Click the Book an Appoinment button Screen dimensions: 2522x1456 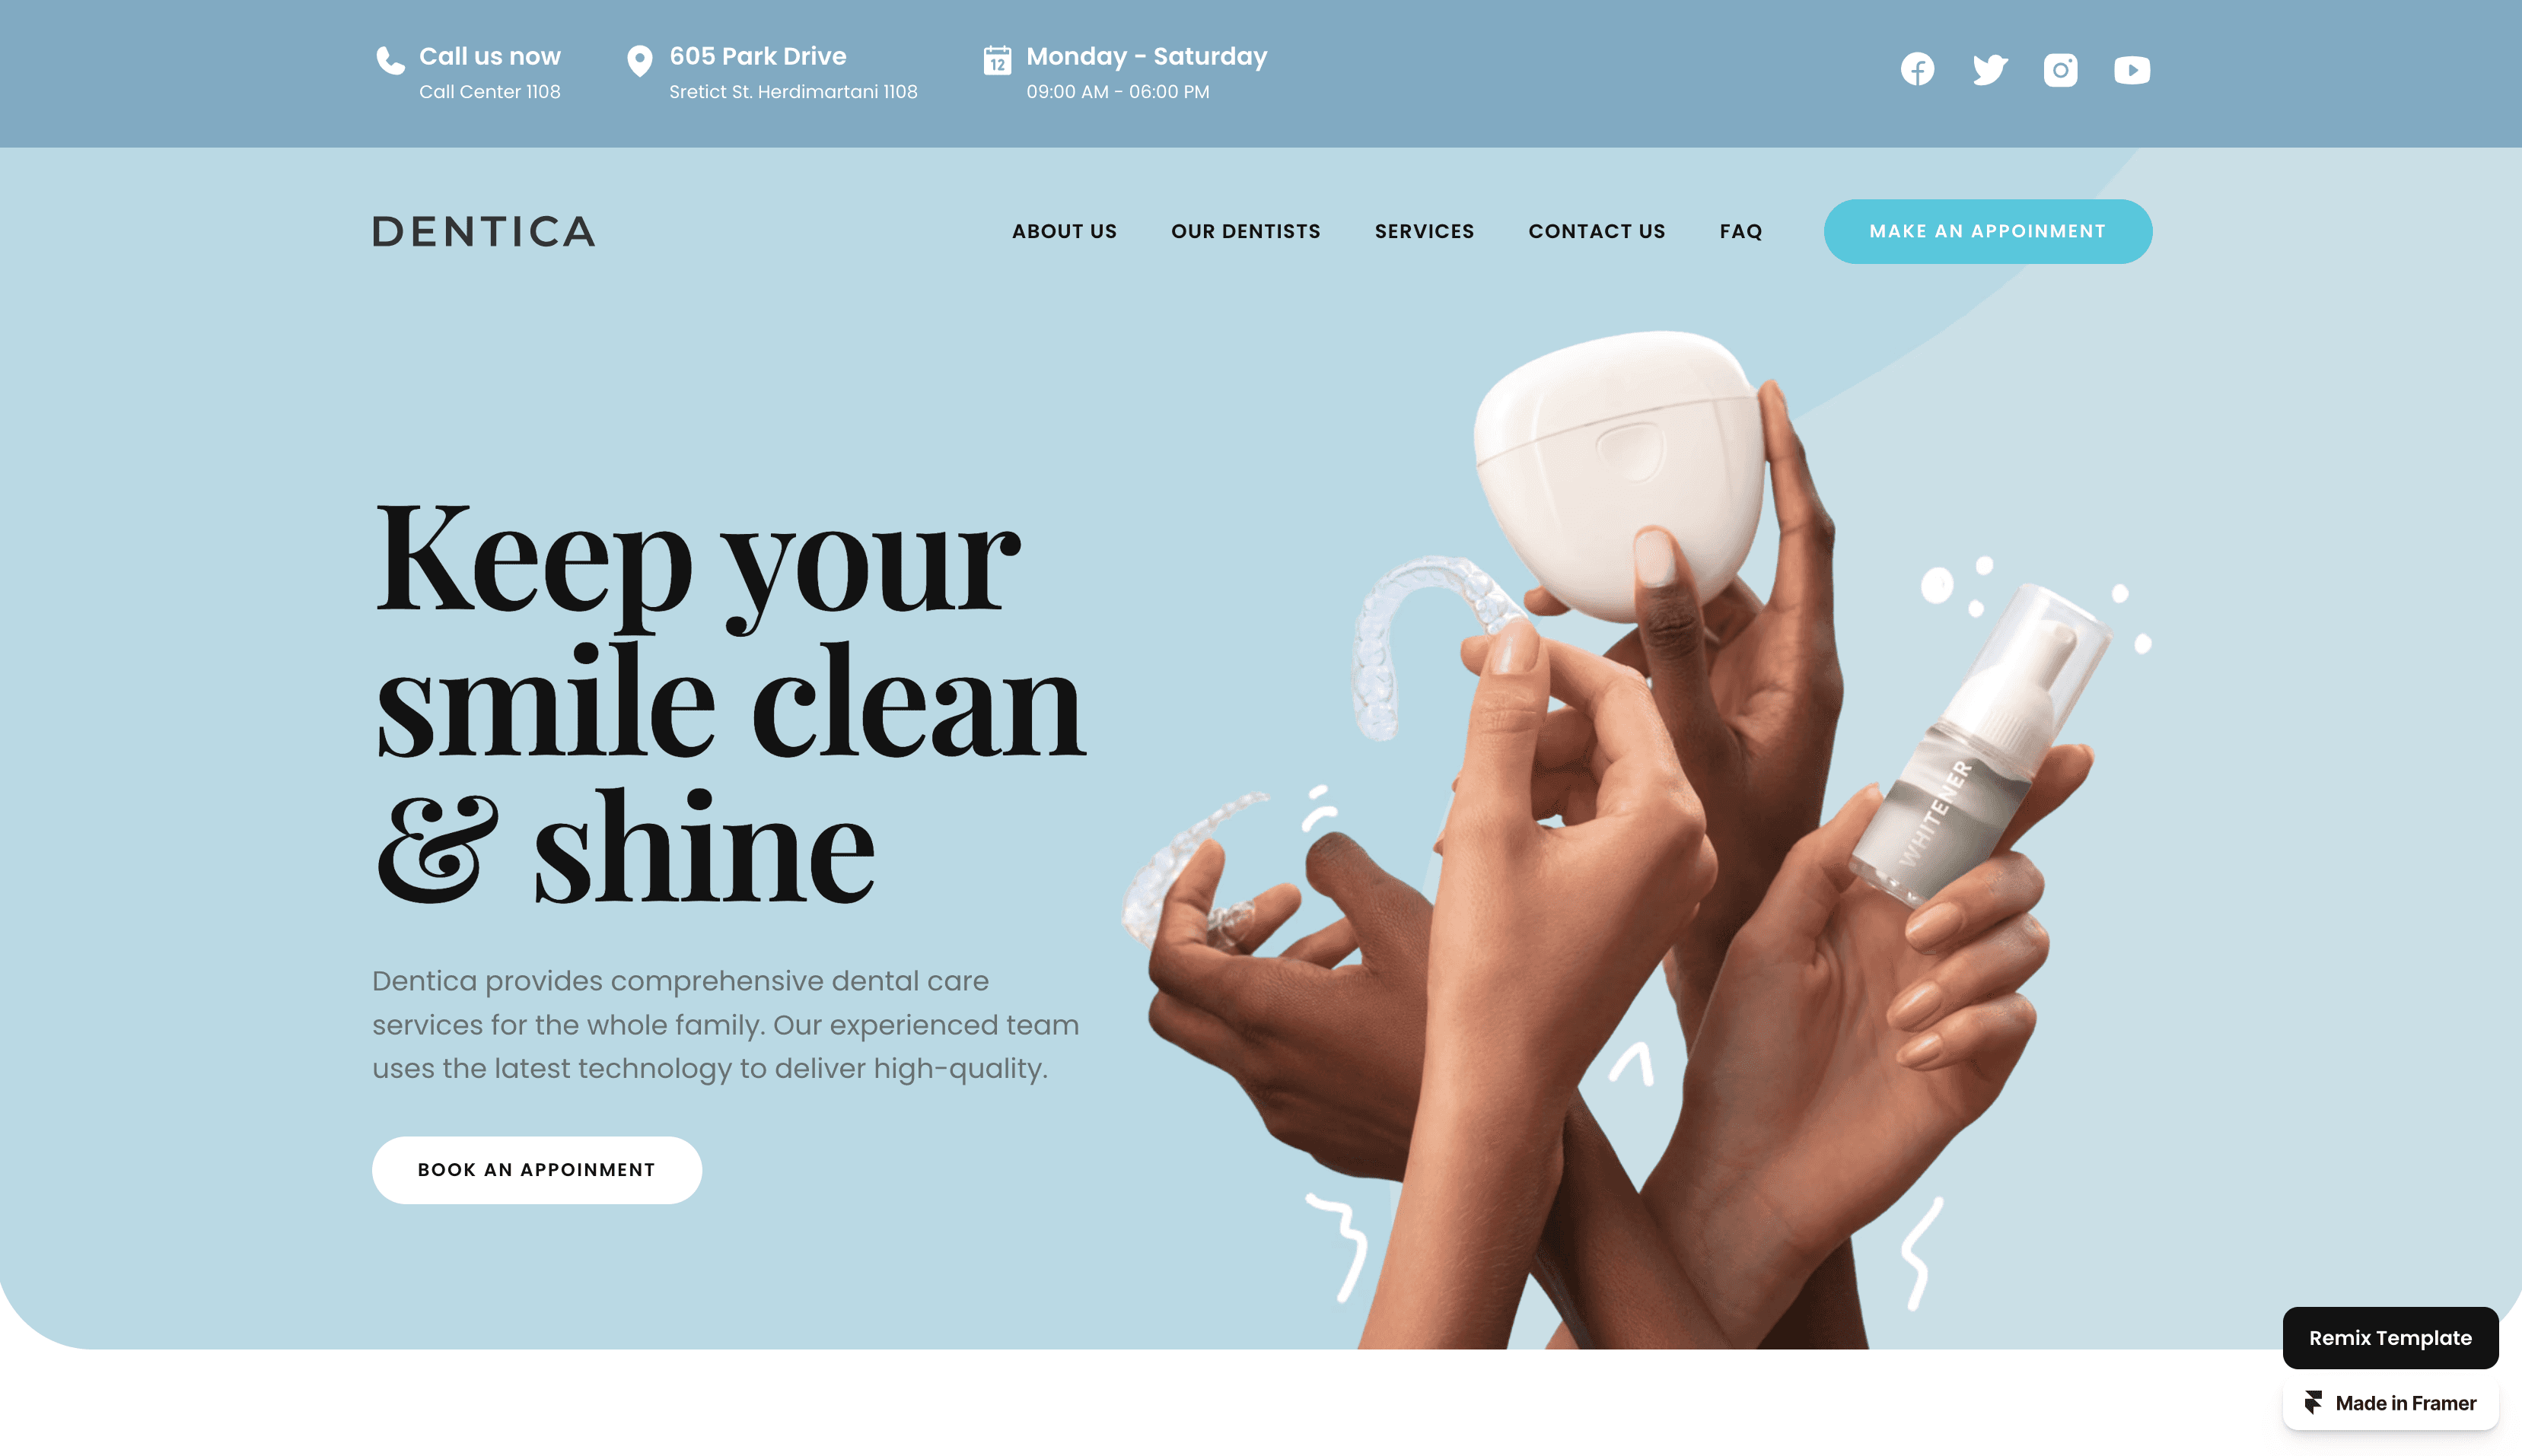click(537, 1169)
